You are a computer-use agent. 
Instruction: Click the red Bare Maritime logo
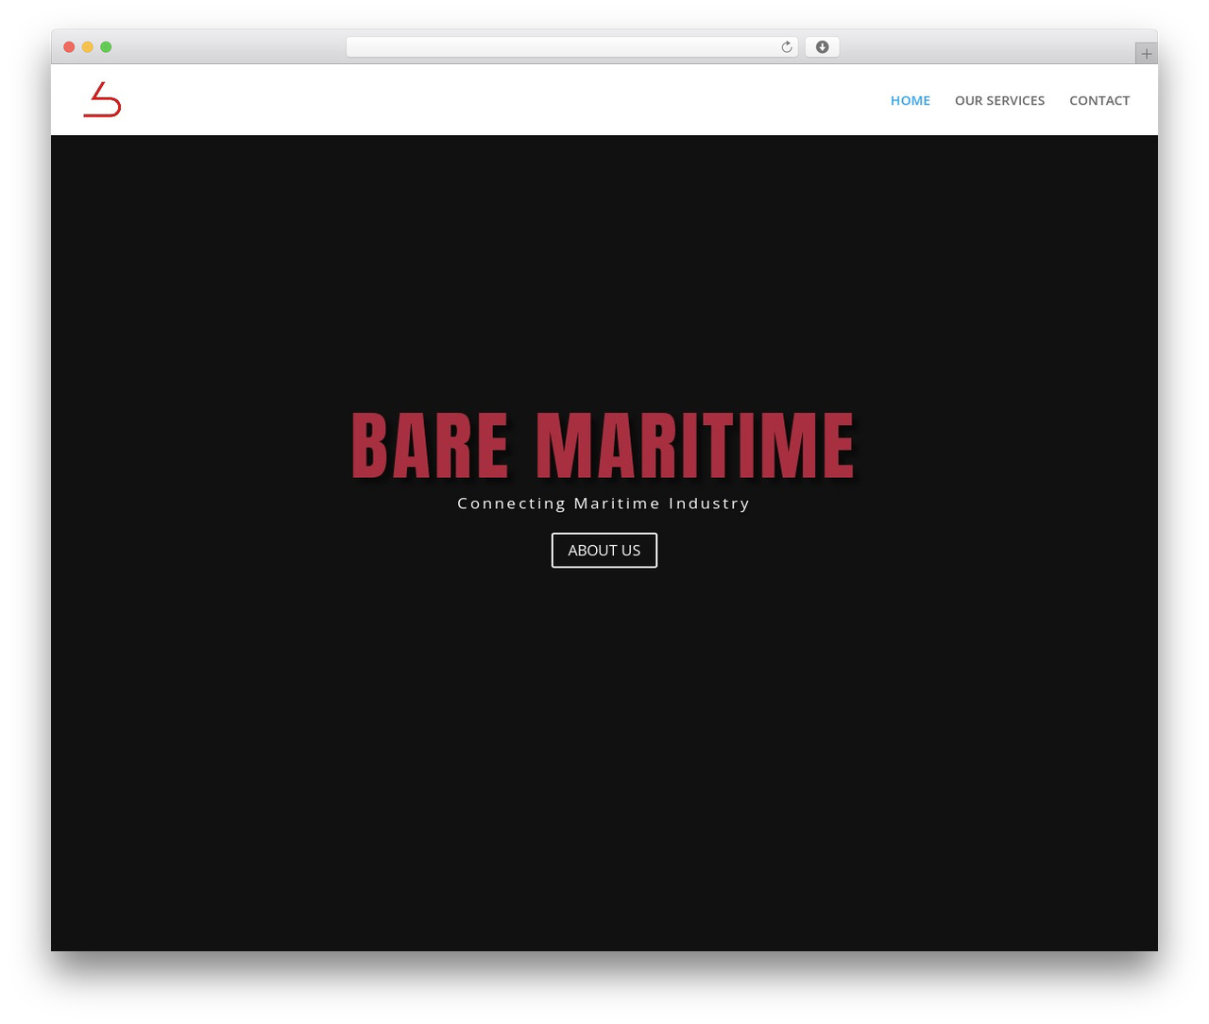pos(102,100)
